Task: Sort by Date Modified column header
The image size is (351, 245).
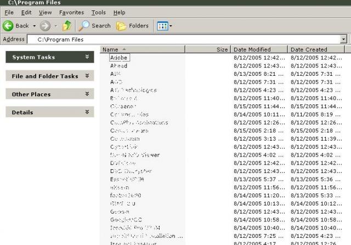Action: point(259,49)
